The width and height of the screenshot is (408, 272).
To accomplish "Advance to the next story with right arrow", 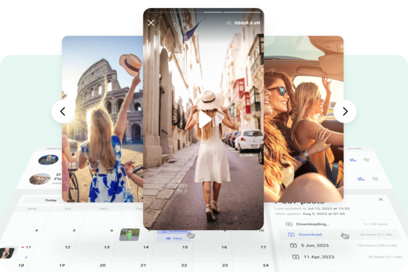I will pyautogui.click(x=345, y=112).
